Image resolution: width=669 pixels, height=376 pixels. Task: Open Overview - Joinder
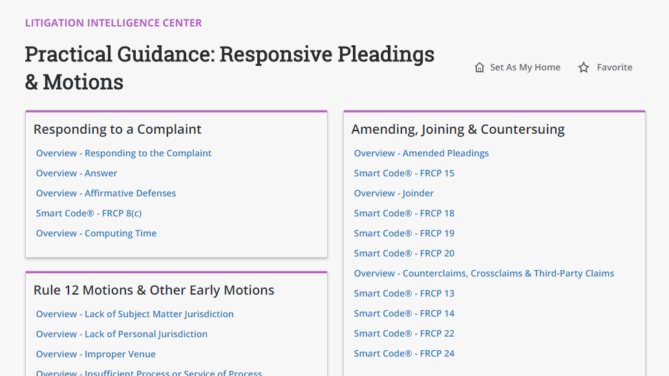394,193
